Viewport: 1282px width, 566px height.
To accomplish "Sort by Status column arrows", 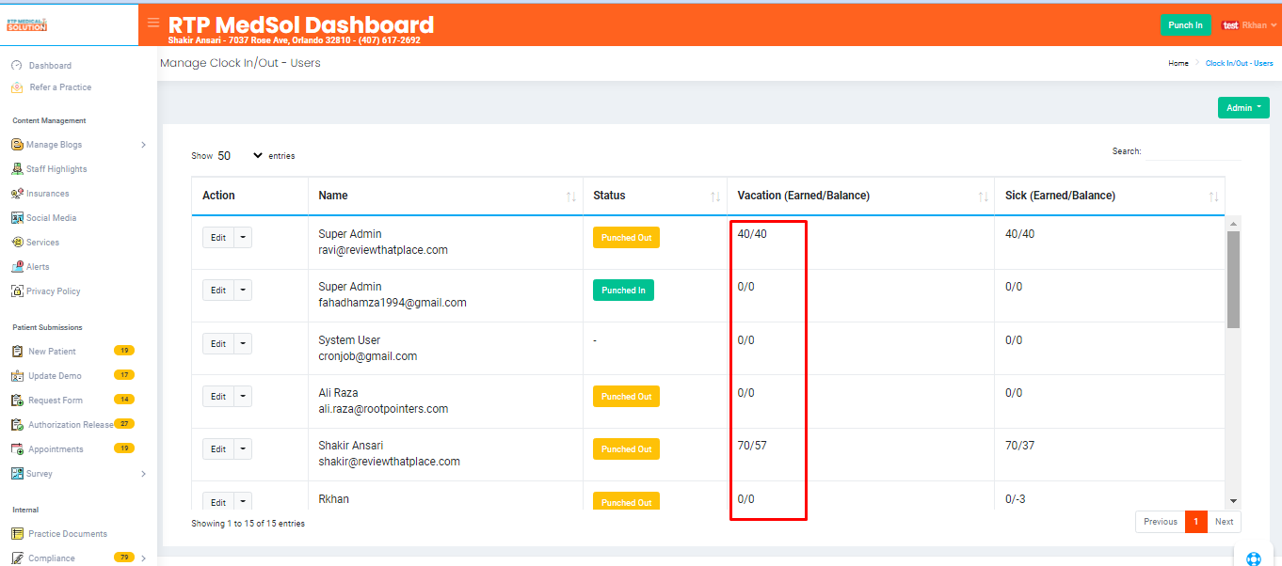I will click(x=715, y=197).
